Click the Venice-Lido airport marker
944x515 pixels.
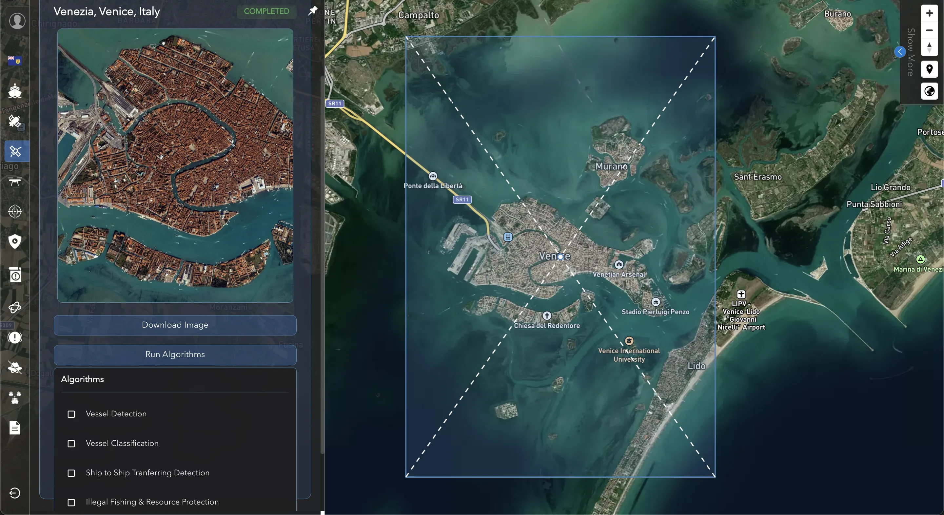point(741,294)
